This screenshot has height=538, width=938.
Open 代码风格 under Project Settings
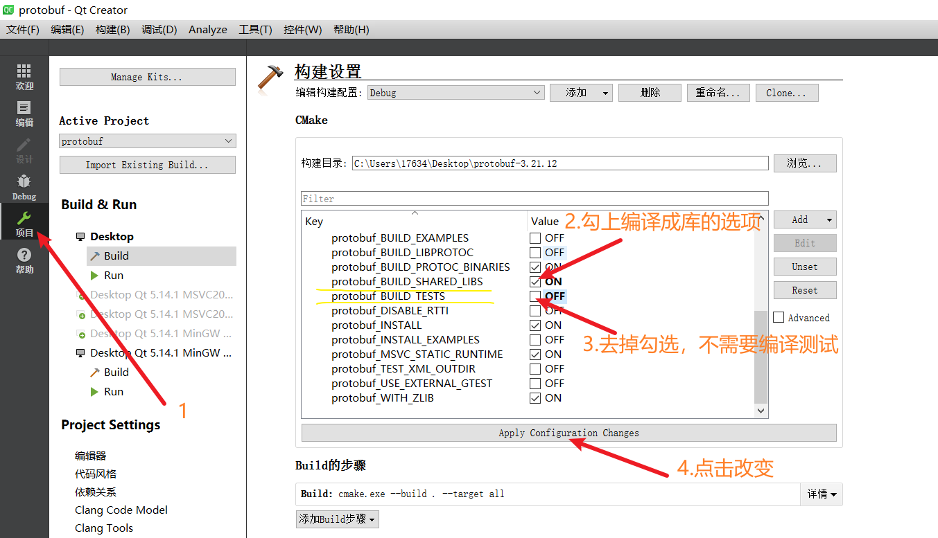[x=96, y=474]
